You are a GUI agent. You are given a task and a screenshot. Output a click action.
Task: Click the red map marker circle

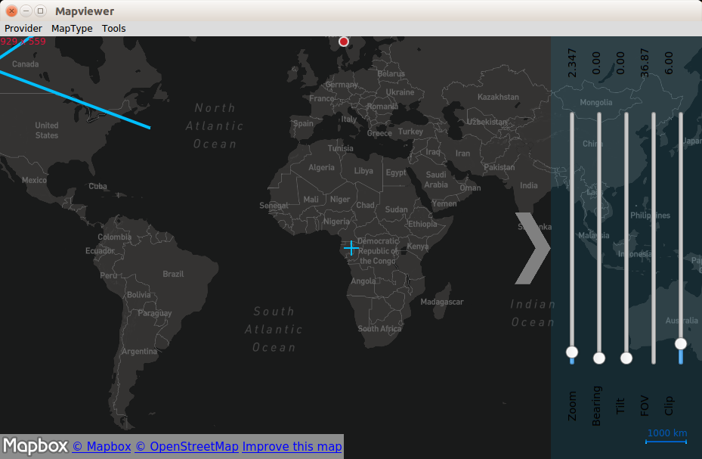(x=343, y=42)
